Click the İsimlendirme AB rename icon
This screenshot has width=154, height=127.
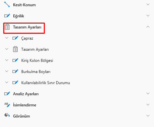tap(7, 105)
